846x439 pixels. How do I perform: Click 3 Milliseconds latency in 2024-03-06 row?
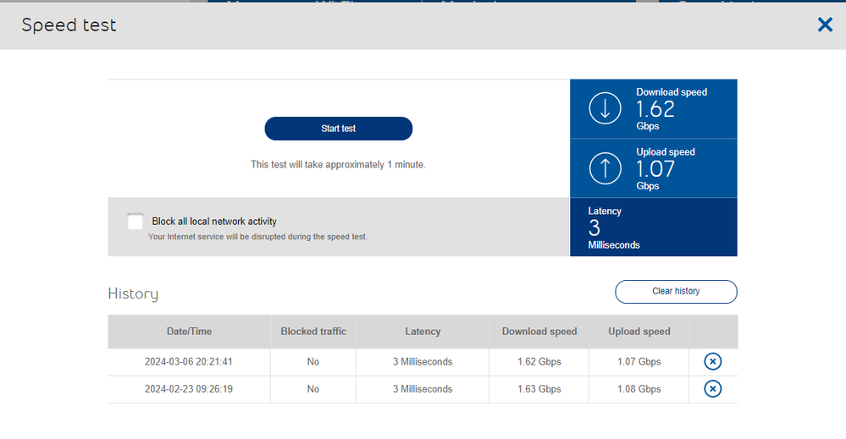tap(423, 362)
